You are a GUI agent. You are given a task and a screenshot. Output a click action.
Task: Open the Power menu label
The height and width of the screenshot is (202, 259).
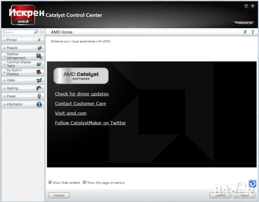(x=11, y=96)
